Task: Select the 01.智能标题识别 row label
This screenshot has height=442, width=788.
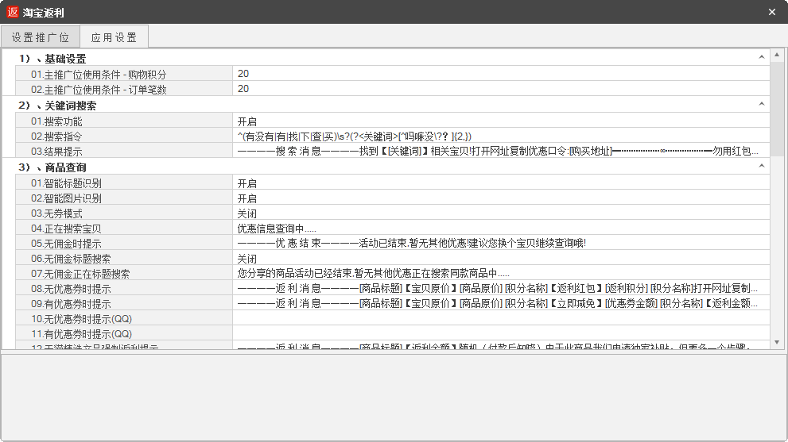Action: [x=66, y=183]
